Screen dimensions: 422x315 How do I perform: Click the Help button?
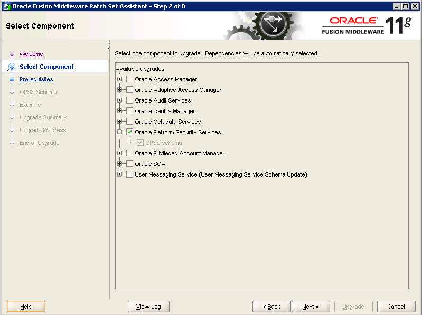(26, 307)
